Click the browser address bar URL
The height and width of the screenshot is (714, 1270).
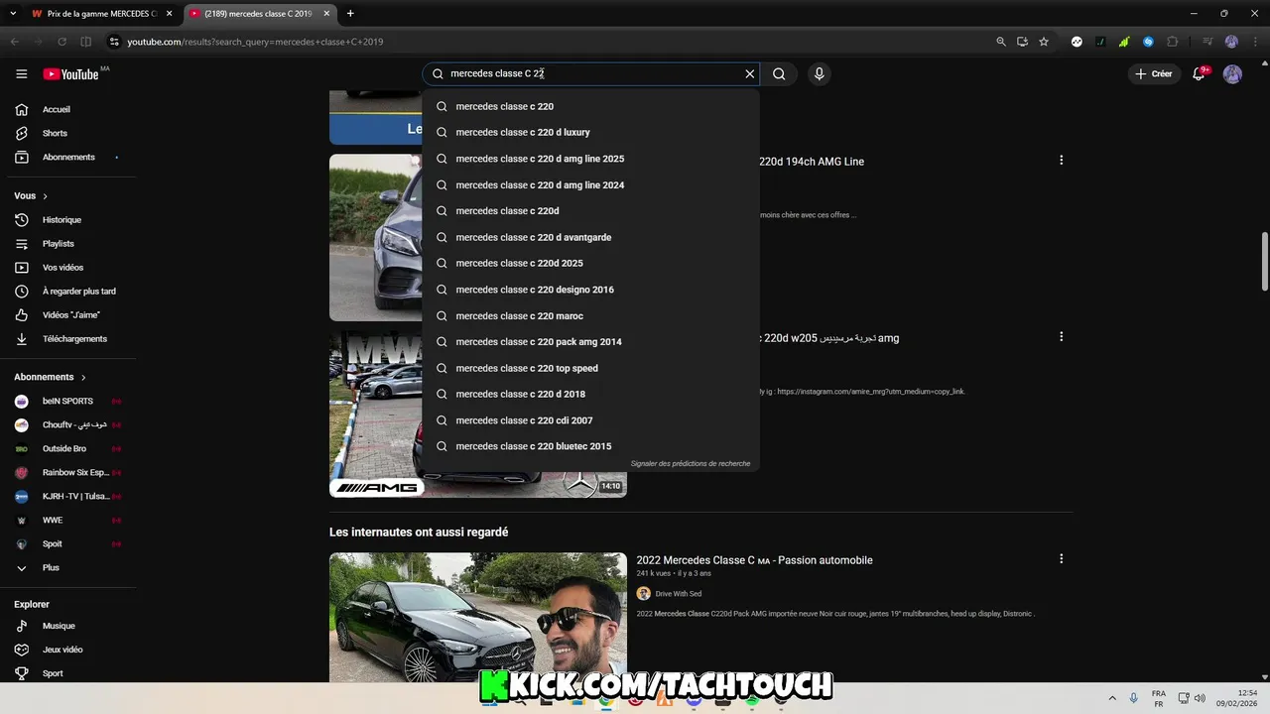click(x=255, y=42)
